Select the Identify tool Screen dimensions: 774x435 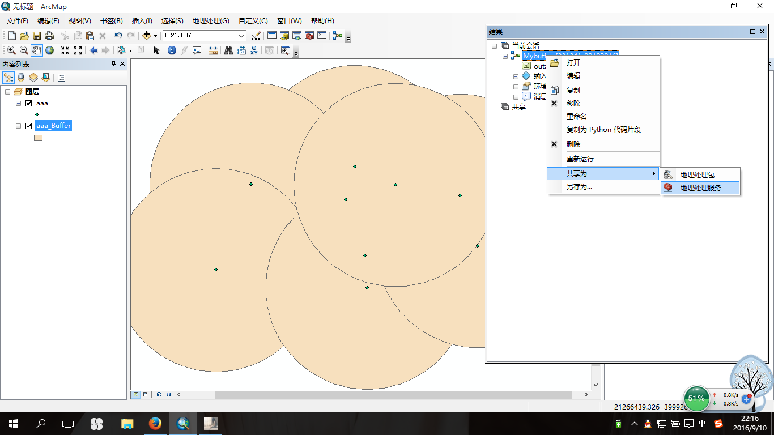coord(172,50)
